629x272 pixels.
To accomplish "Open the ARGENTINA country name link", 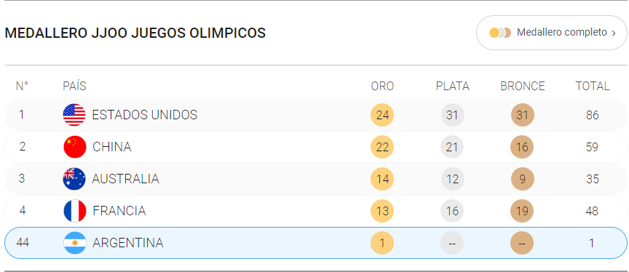I will pyautogui.click(x=128, y=243).
